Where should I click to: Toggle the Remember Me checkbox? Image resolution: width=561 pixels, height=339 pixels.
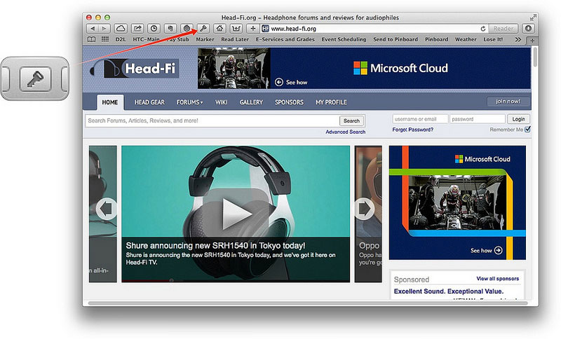coord(527,130)
